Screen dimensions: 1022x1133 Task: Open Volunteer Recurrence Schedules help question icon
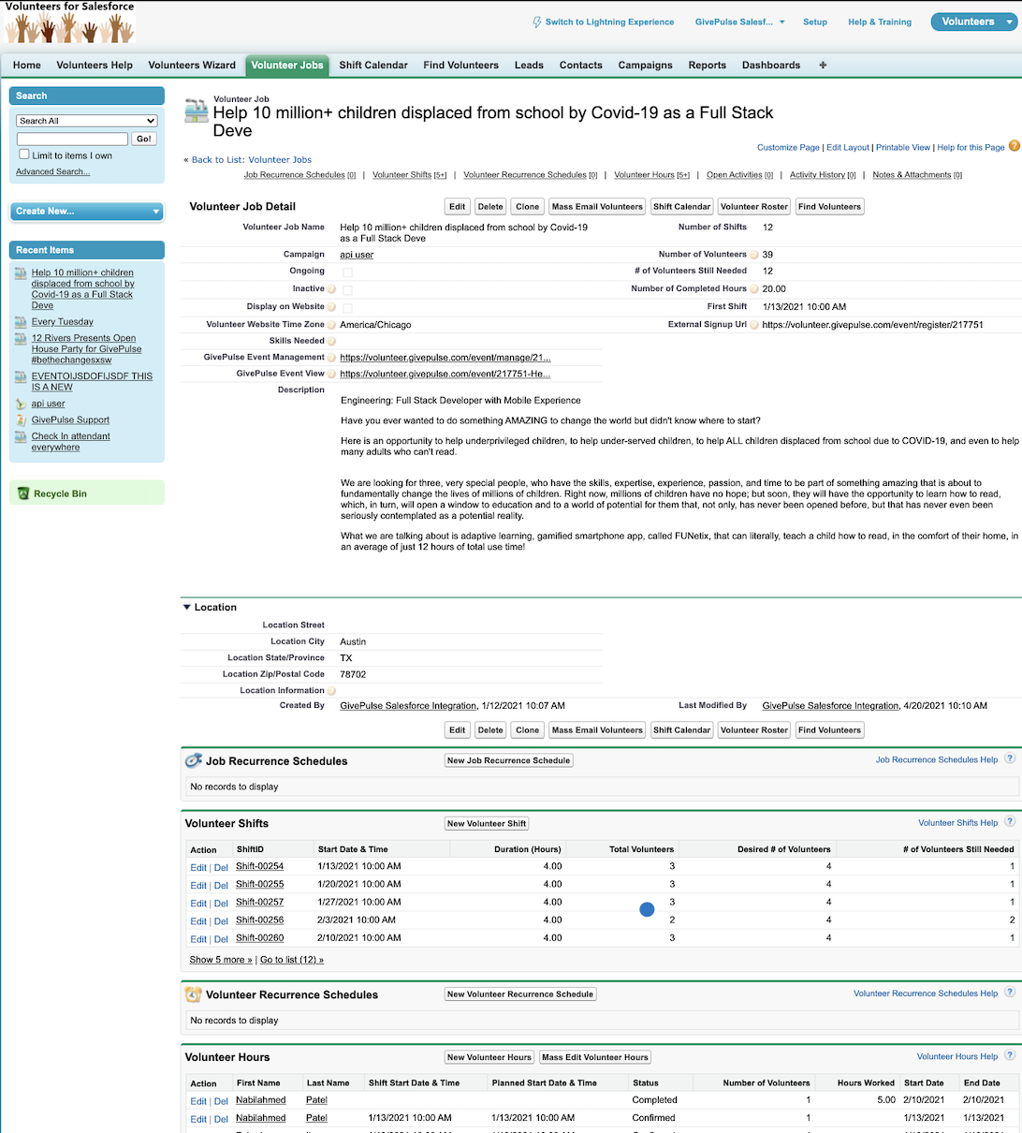(1010, 993)
